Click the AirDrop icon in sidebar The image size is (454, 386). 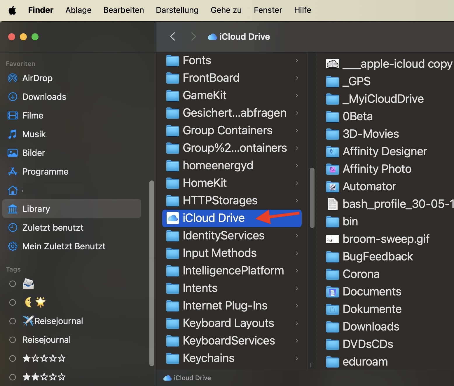coord(13,78)
